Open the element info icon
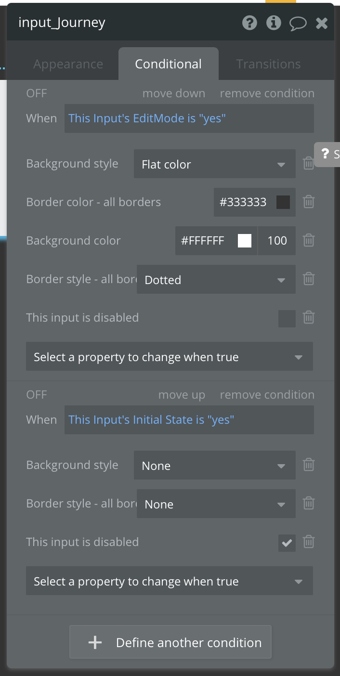This screenshot has height=676, width=340. 274,23
